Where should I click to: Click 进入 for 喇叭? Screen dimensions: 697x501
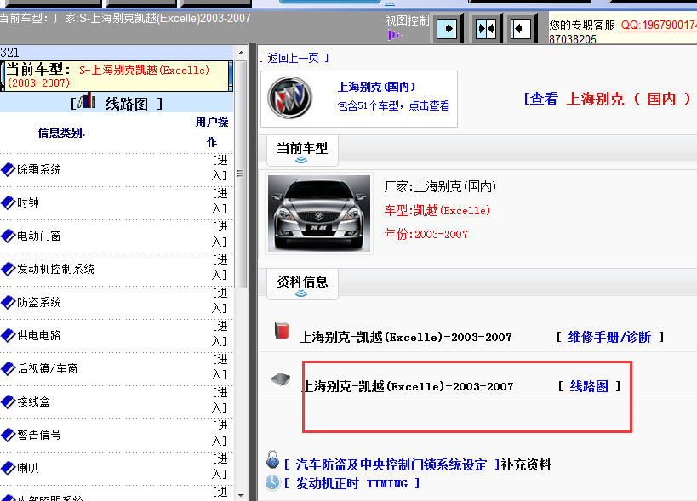tap(220, 466)
